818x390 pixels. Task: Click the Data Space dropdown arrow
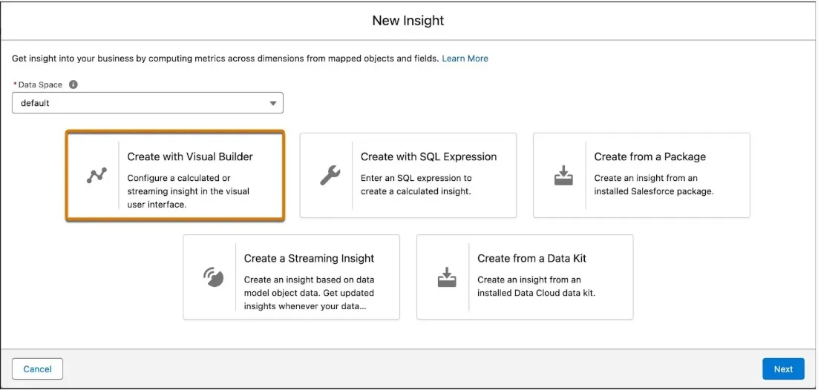[272, 103]
